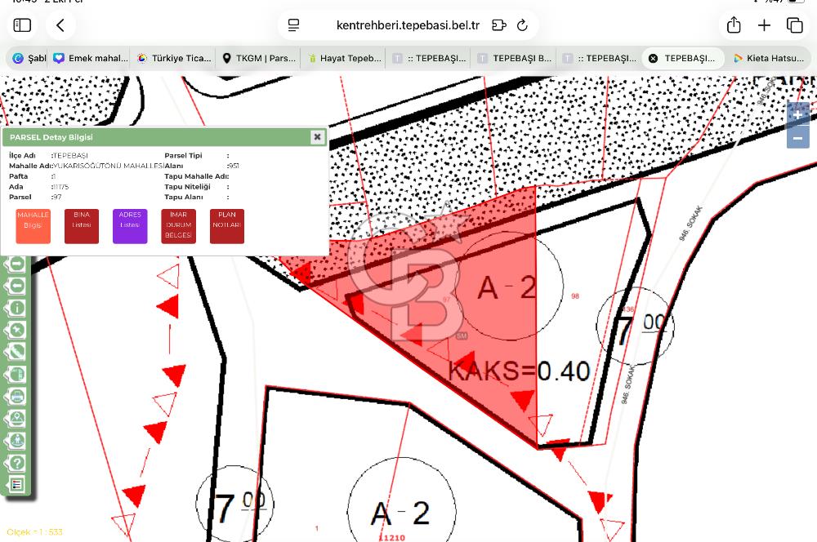The height and width of the screenshot is (542, 817).
Task: Zoom in the map with plus button
Action: pos(797,115)
